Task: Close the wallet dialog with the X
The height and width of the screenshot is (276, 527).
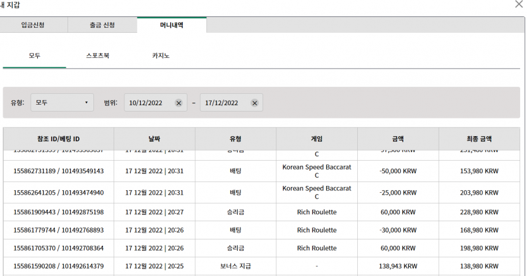Action: 519,4
